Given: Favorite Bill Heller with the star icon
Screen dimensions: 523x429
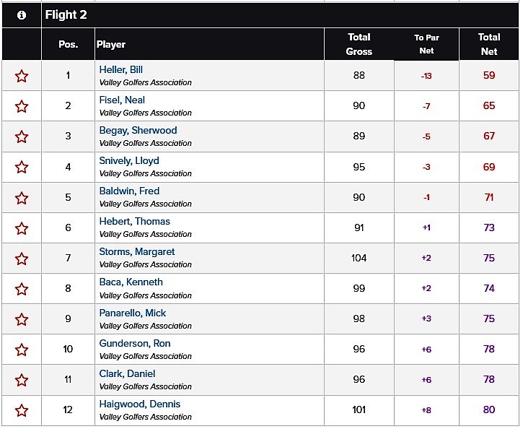Looking at the screenshot, I should point(22,76).
